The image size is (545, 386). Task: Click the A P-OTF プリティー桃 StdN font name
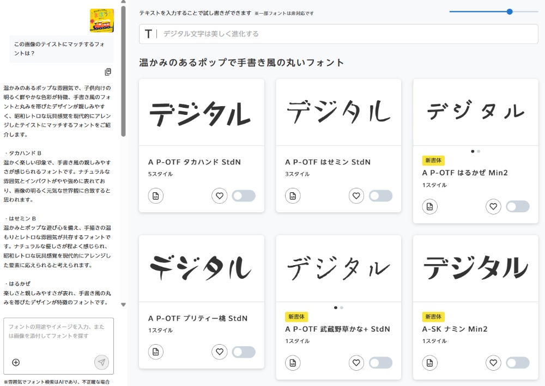(198, 318)
